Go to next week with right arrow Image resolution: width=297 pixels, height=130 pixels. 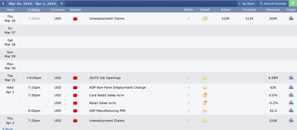tap(61, 3)
